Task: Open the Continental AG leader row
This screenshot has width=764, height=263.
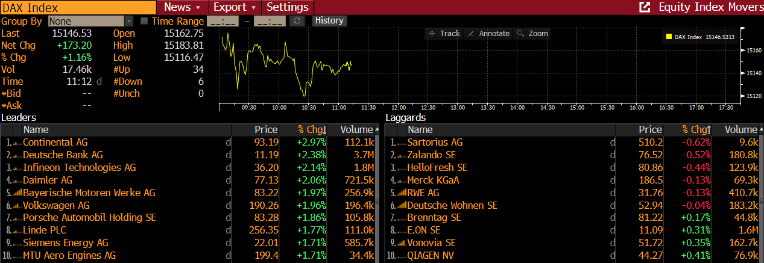Action: click(x=55, y=143)
